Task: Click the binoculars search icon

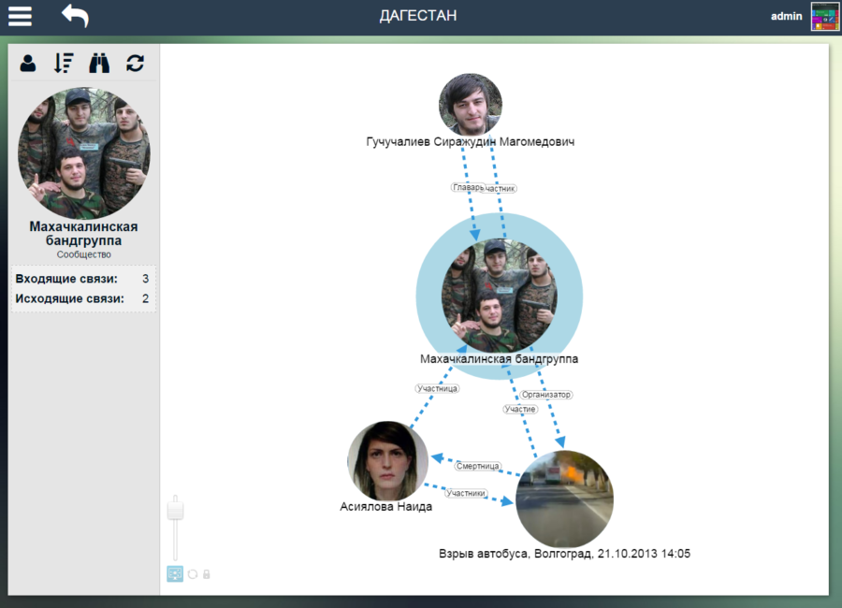Action: point(99,64)
